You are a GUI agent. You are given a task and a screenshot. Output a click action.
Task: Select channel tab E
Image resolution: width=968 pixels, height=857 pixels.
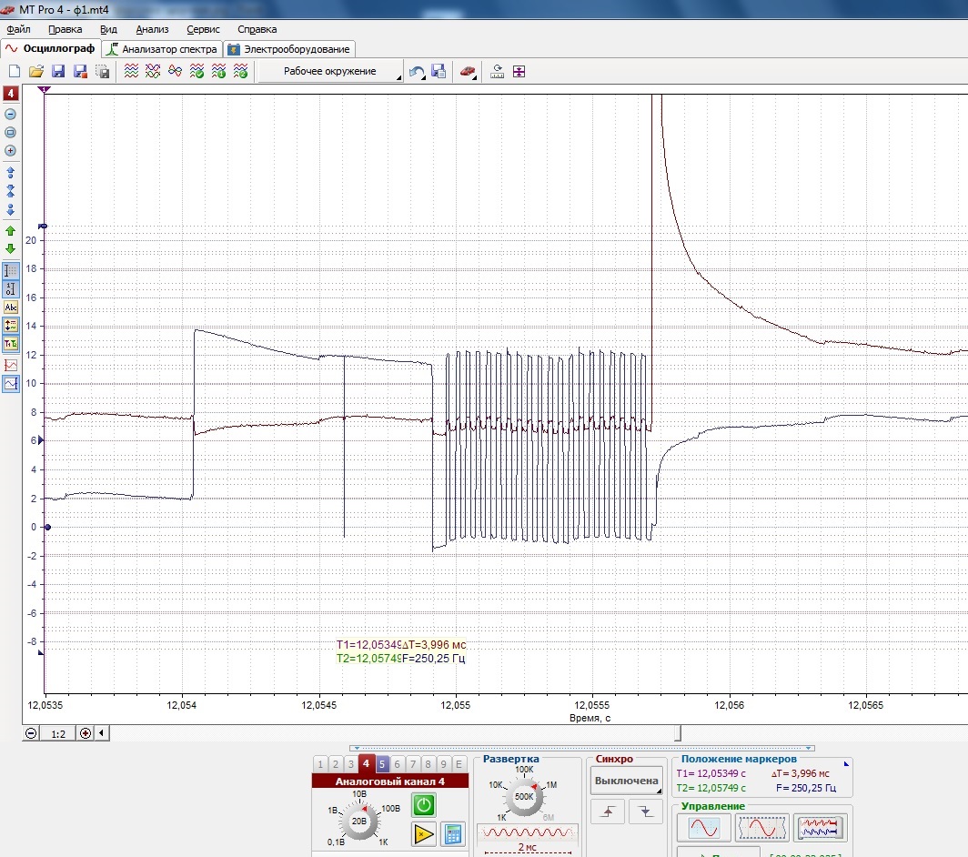click(x=459, y=764)
